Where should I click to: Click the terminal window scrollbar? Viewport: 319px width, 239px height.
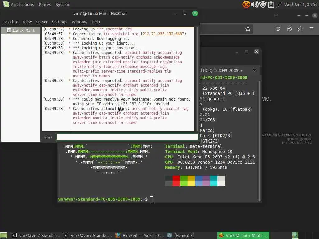[x=259, y=141]
